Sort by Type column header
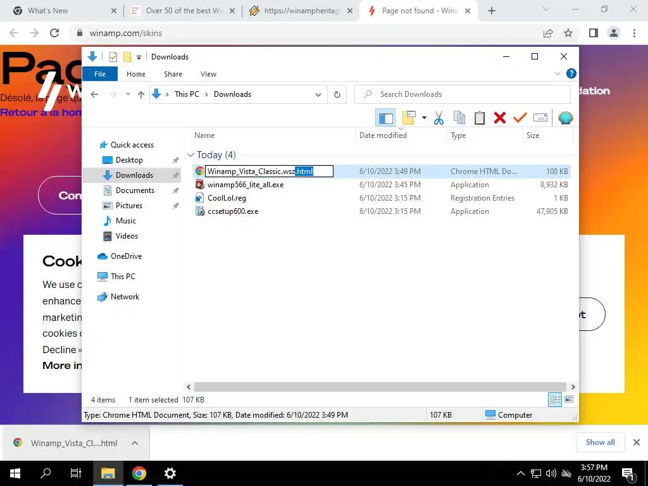Screen dimensions: 648x486 tap(484, 135)
